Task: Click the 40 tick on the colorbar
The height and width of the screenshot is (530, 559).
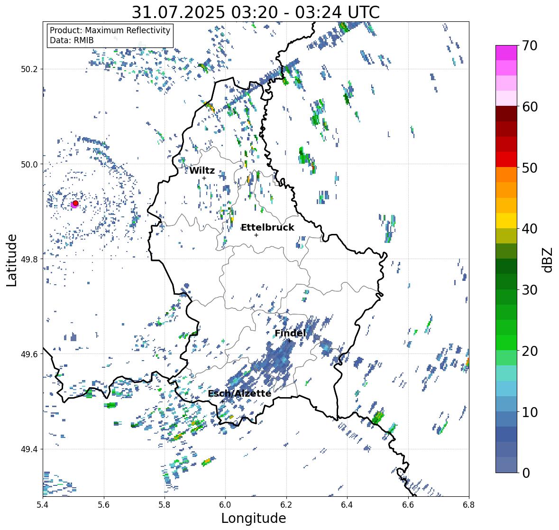Action: point(530,229)
